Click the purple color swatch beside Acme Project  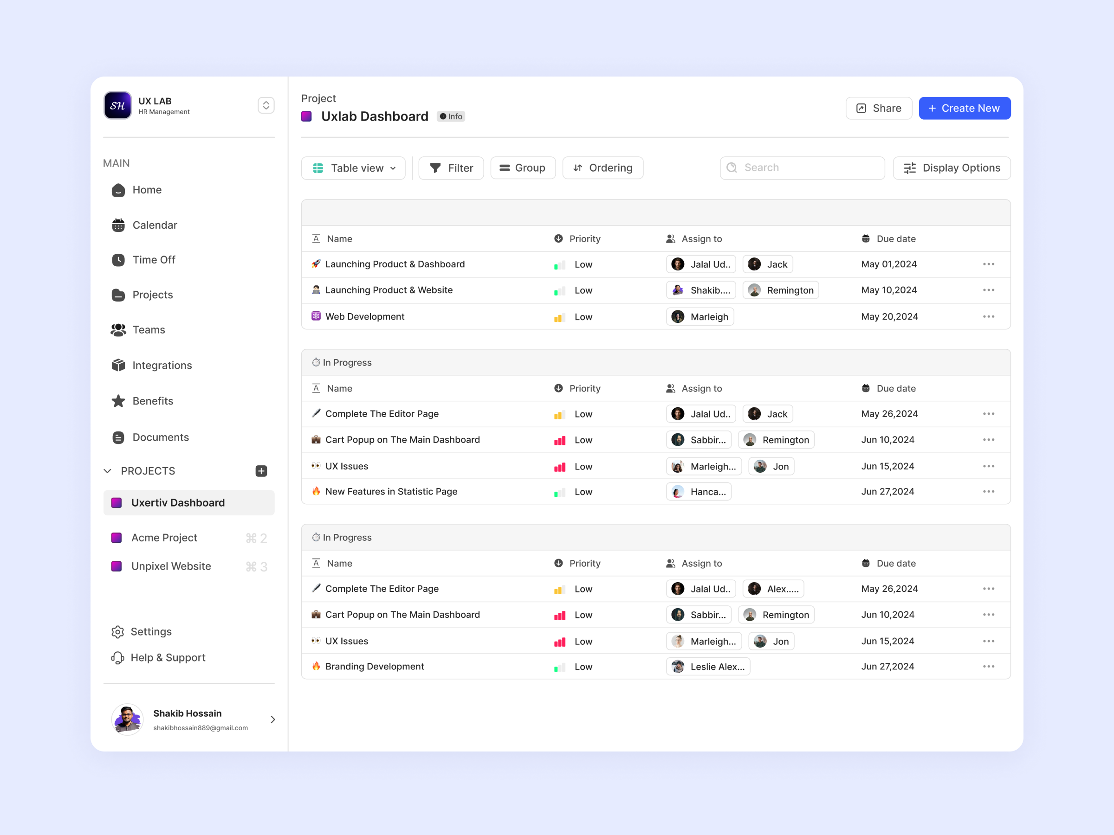coord(117,538)
